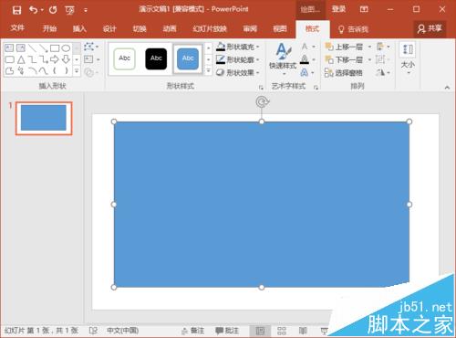This screenshot has height=338, width=456.
Task: Open the 形状效果 (Shape Effects) dropdown
Action: [x=237, y=72]
